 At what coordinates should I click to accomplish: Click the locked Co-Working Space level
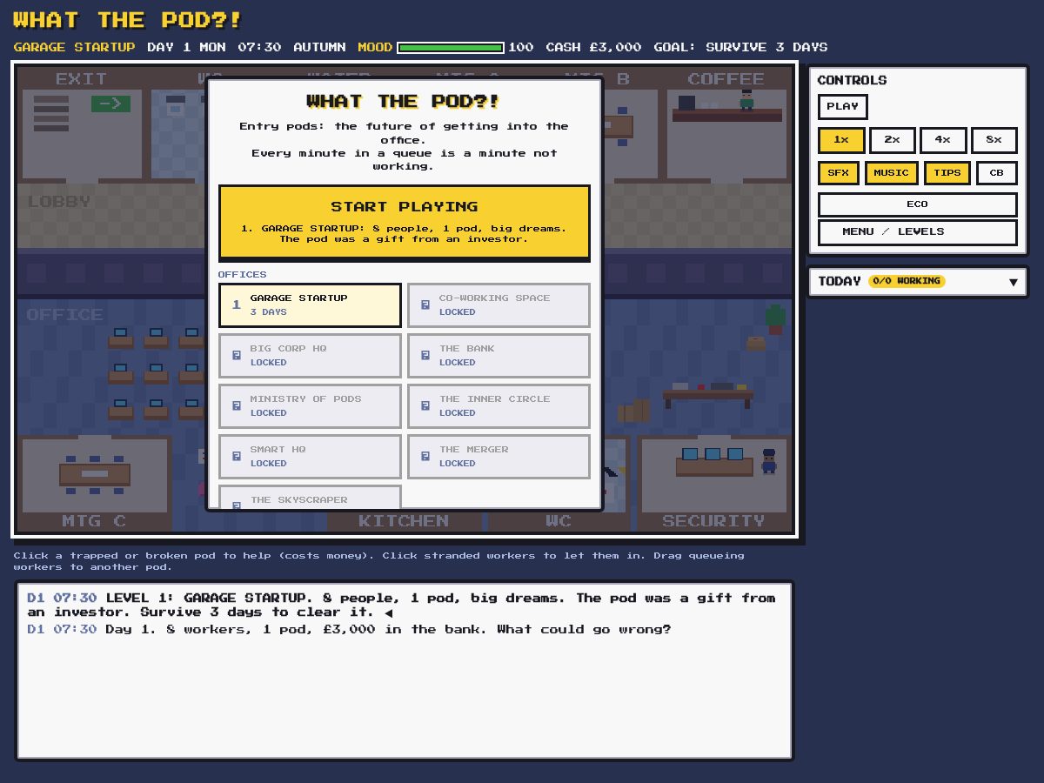click(x=499, y=305)
